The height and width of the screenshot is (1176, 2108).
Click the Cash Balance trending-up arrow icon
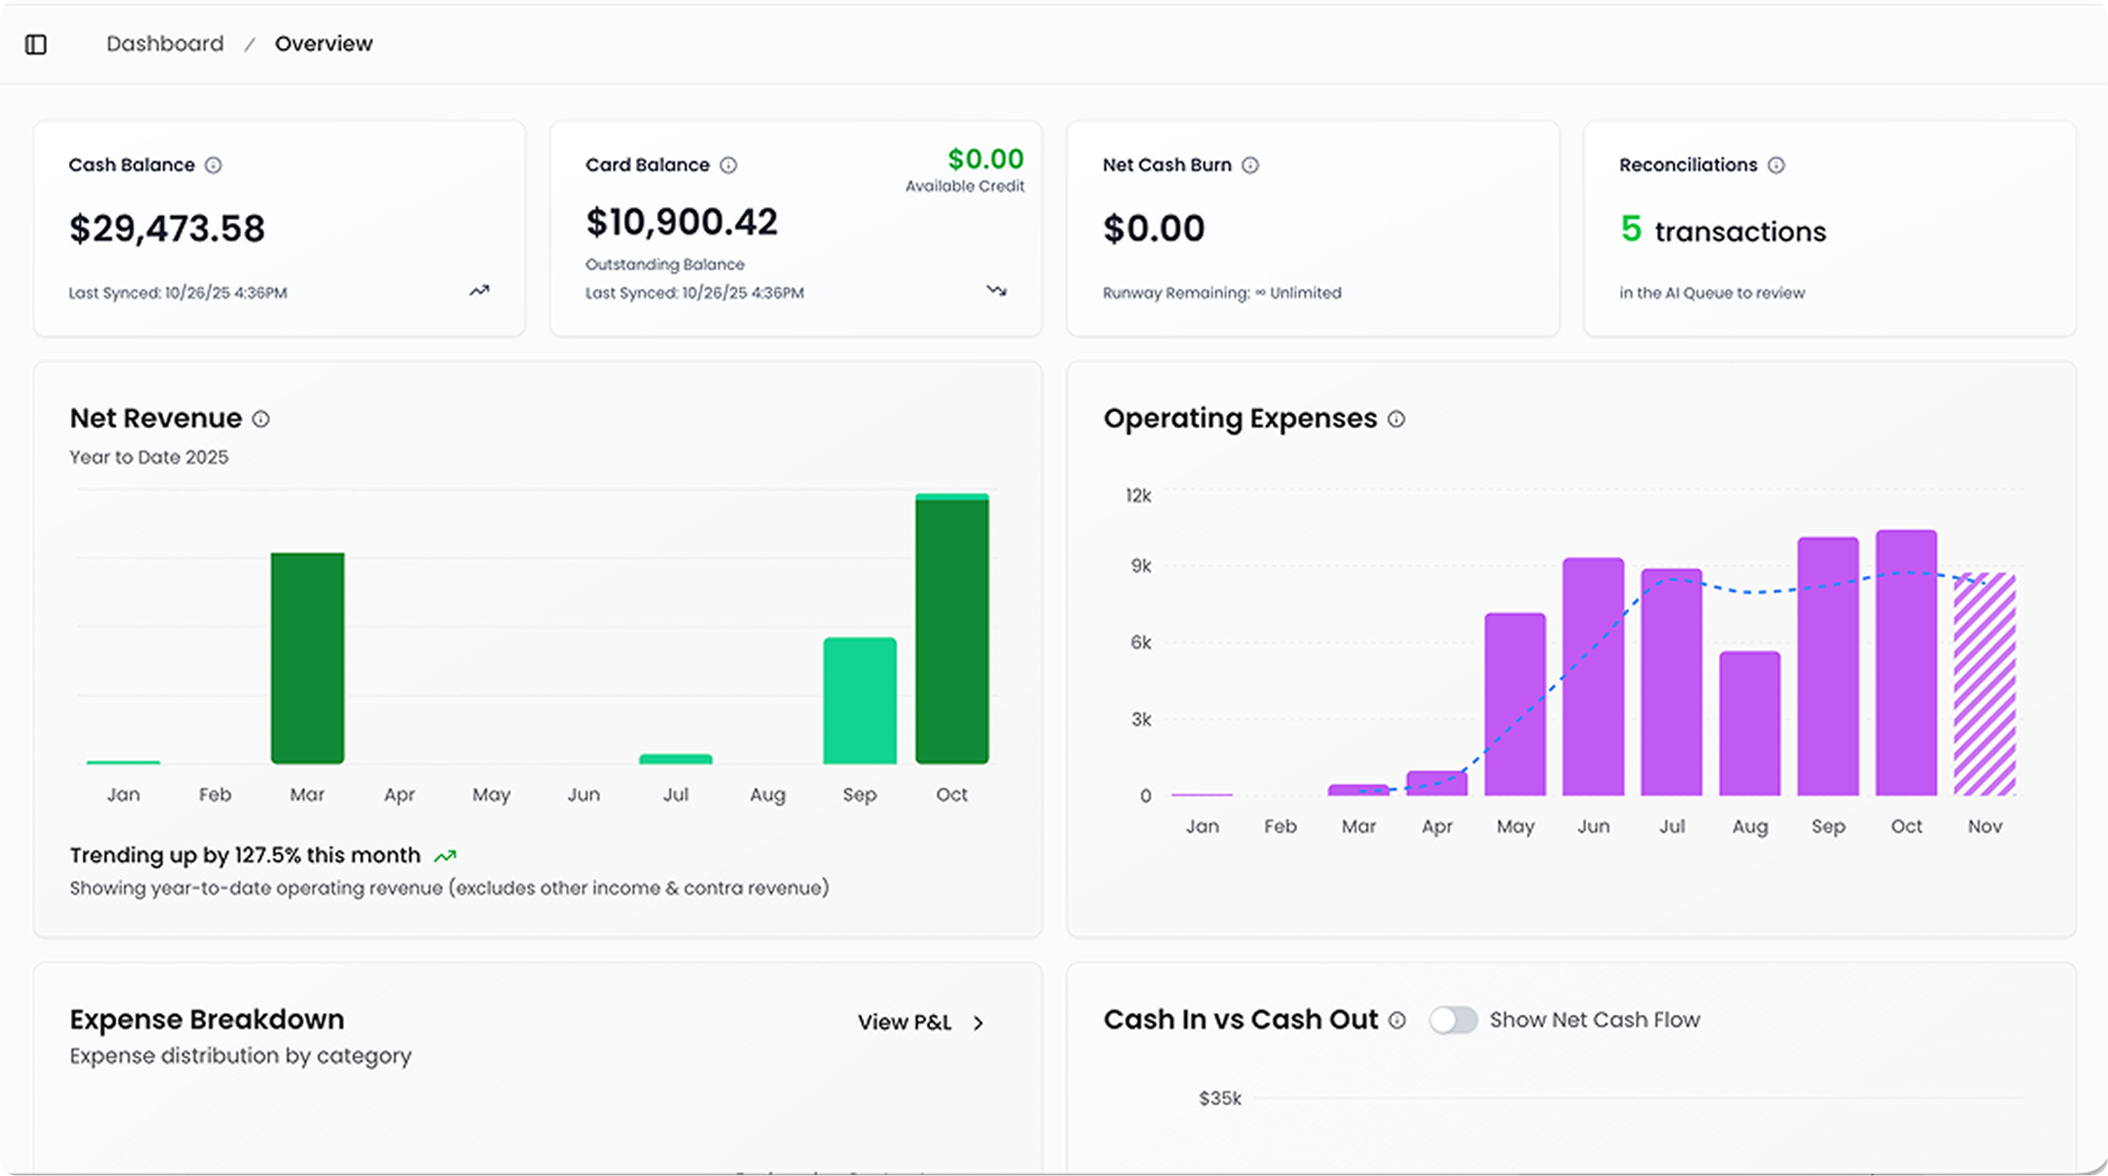pyautogui.click(x=479, y=291)
